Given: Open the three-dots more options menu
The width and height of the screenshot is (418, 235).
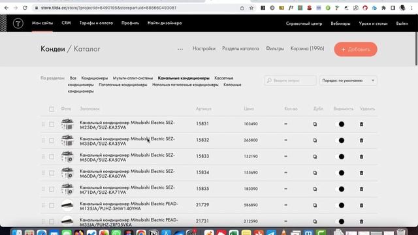Looking at the screenshot, I should tap(180, 49).
